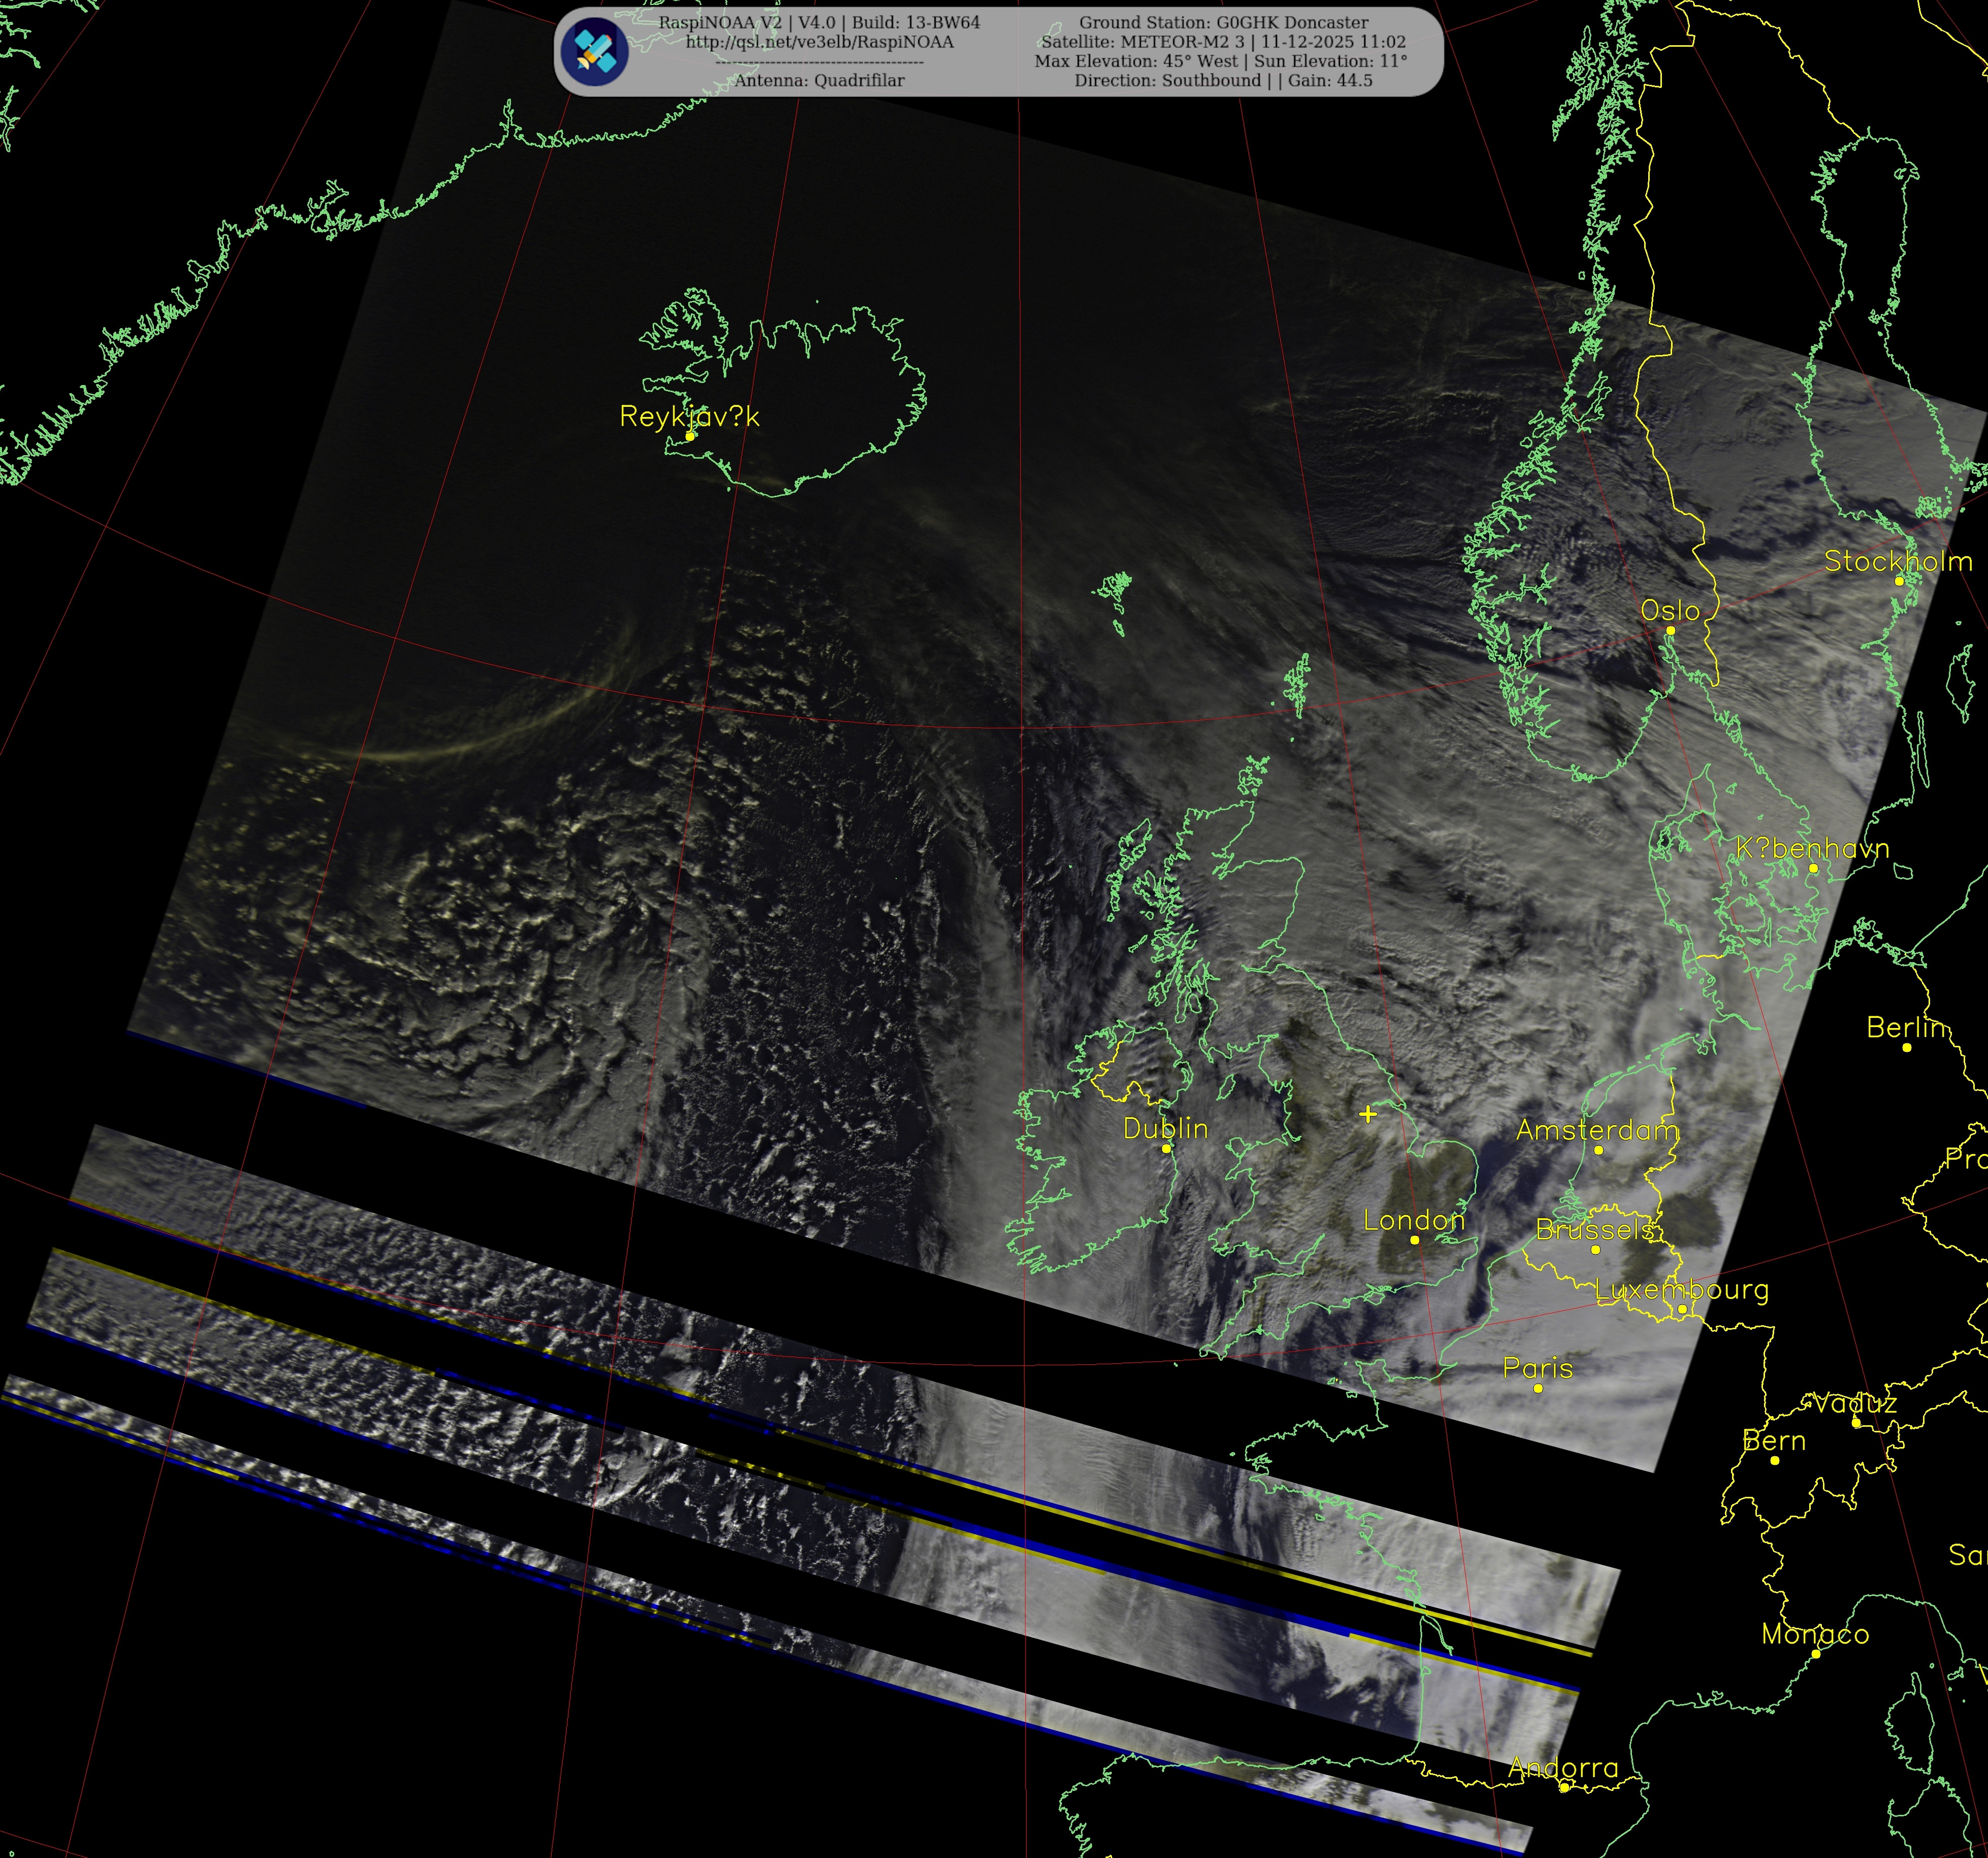Select the Oslo city dot marker
This screenshot has height=1858, width=1988.
(x=1670, y=630)
